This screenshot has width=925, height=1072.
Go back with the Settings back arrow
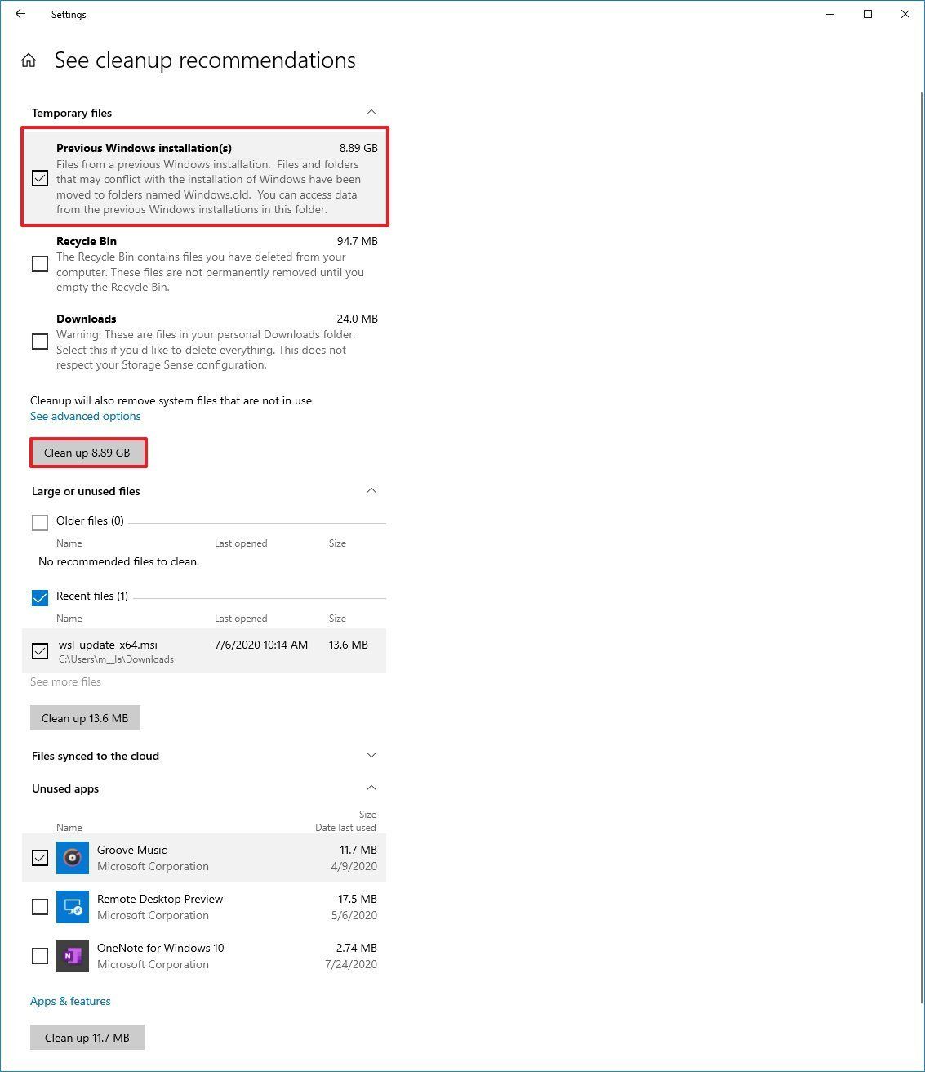coord(20,14)
